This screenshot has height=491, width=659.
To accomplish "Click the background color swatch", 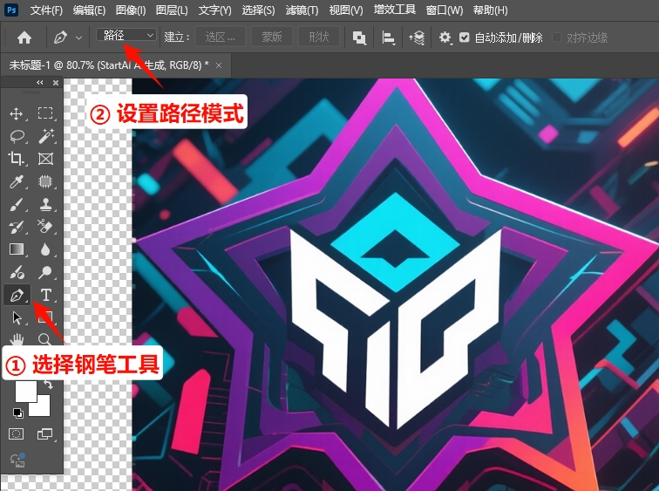I will [42, 407].
